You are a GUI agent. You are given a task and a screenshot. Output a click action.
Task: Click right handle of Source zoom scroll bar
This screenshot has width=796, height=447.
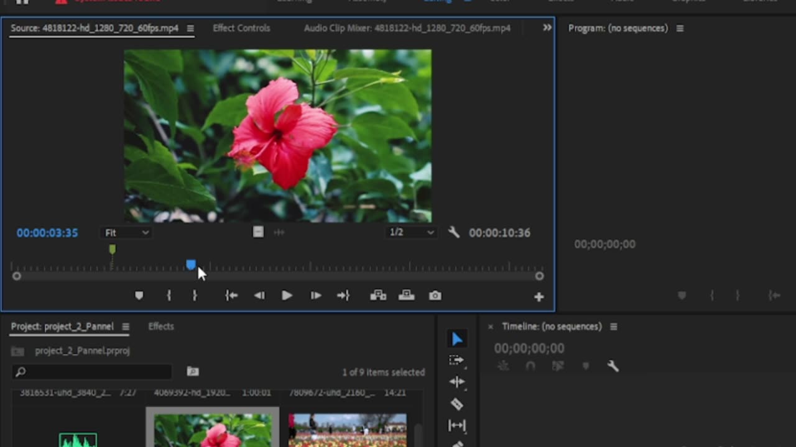coord(539,276)
